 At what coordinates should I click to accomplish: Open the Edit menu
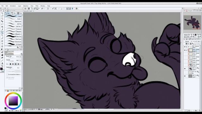coord(7,6)
